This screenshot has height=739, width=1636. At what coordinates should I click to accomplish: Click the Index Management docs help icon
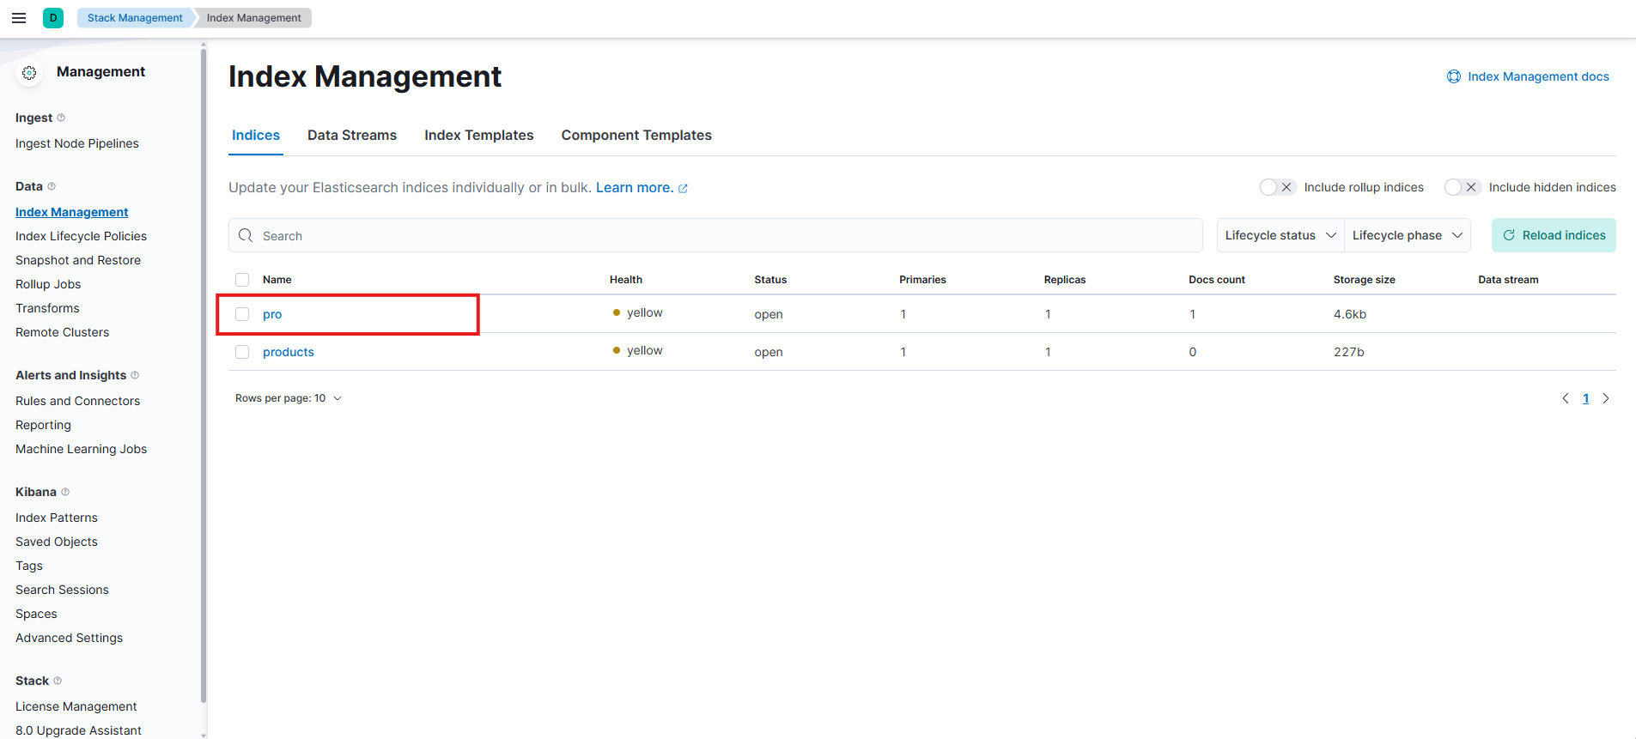(1454, 76)
